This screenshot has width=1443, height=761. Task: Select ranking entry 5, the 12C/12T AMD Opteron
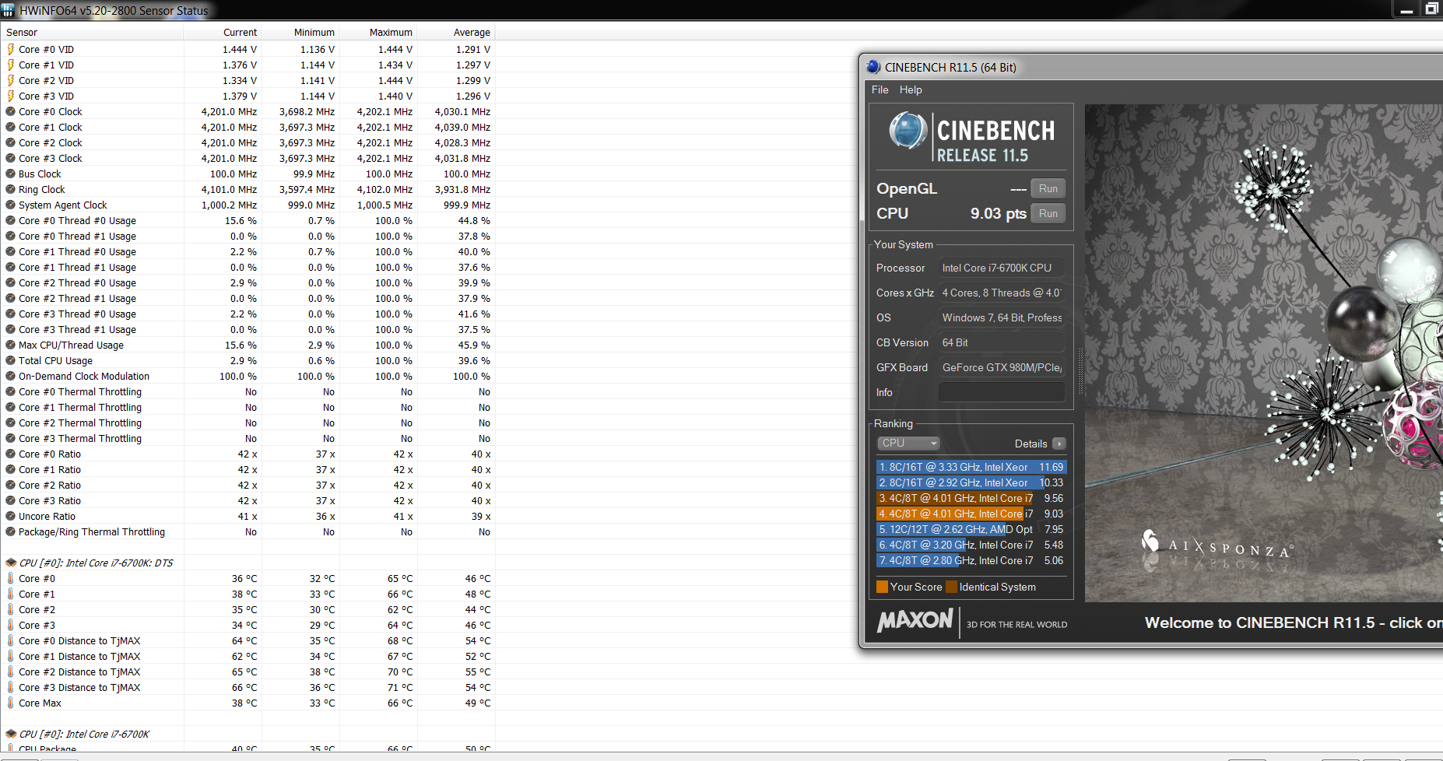[971, 529]
